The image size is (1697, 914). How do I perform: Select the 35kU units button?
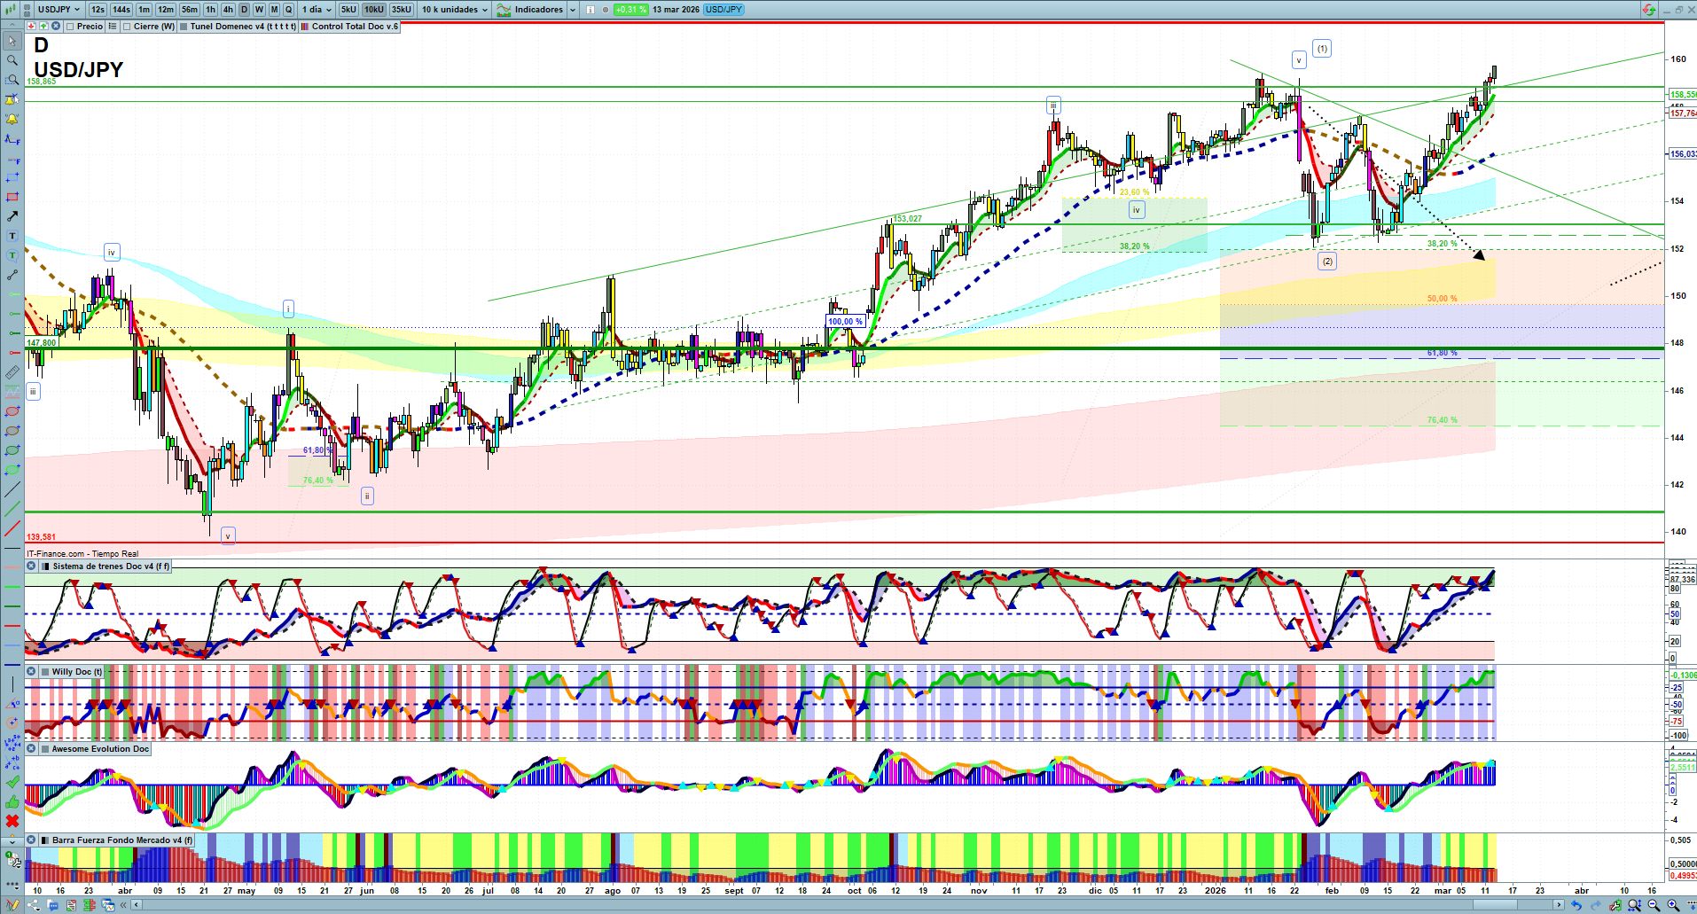pos(402,10)
